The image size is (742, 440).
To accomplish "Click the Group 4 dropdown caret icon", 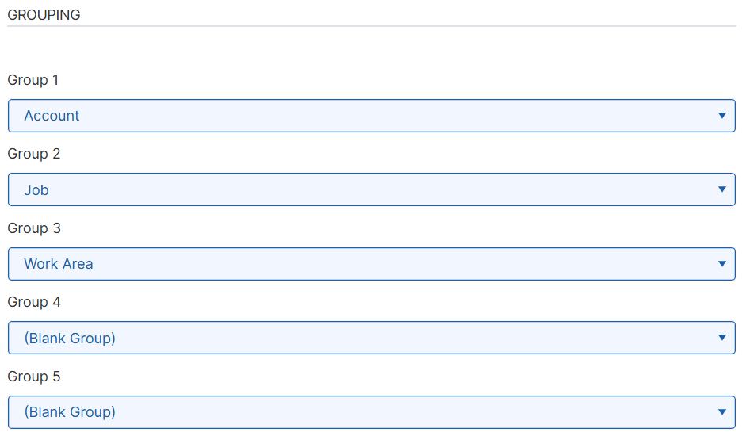I will (721, 338).
